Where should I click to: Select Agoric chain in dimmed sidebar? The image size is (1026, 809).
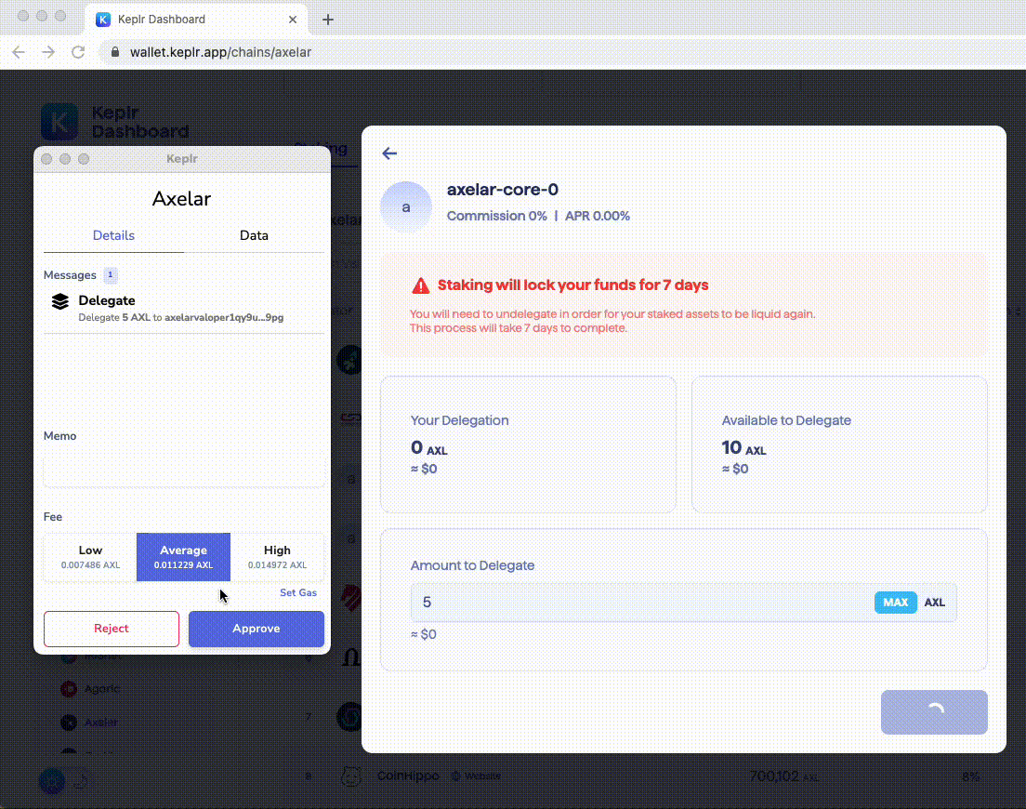click(x=102, y=688)
